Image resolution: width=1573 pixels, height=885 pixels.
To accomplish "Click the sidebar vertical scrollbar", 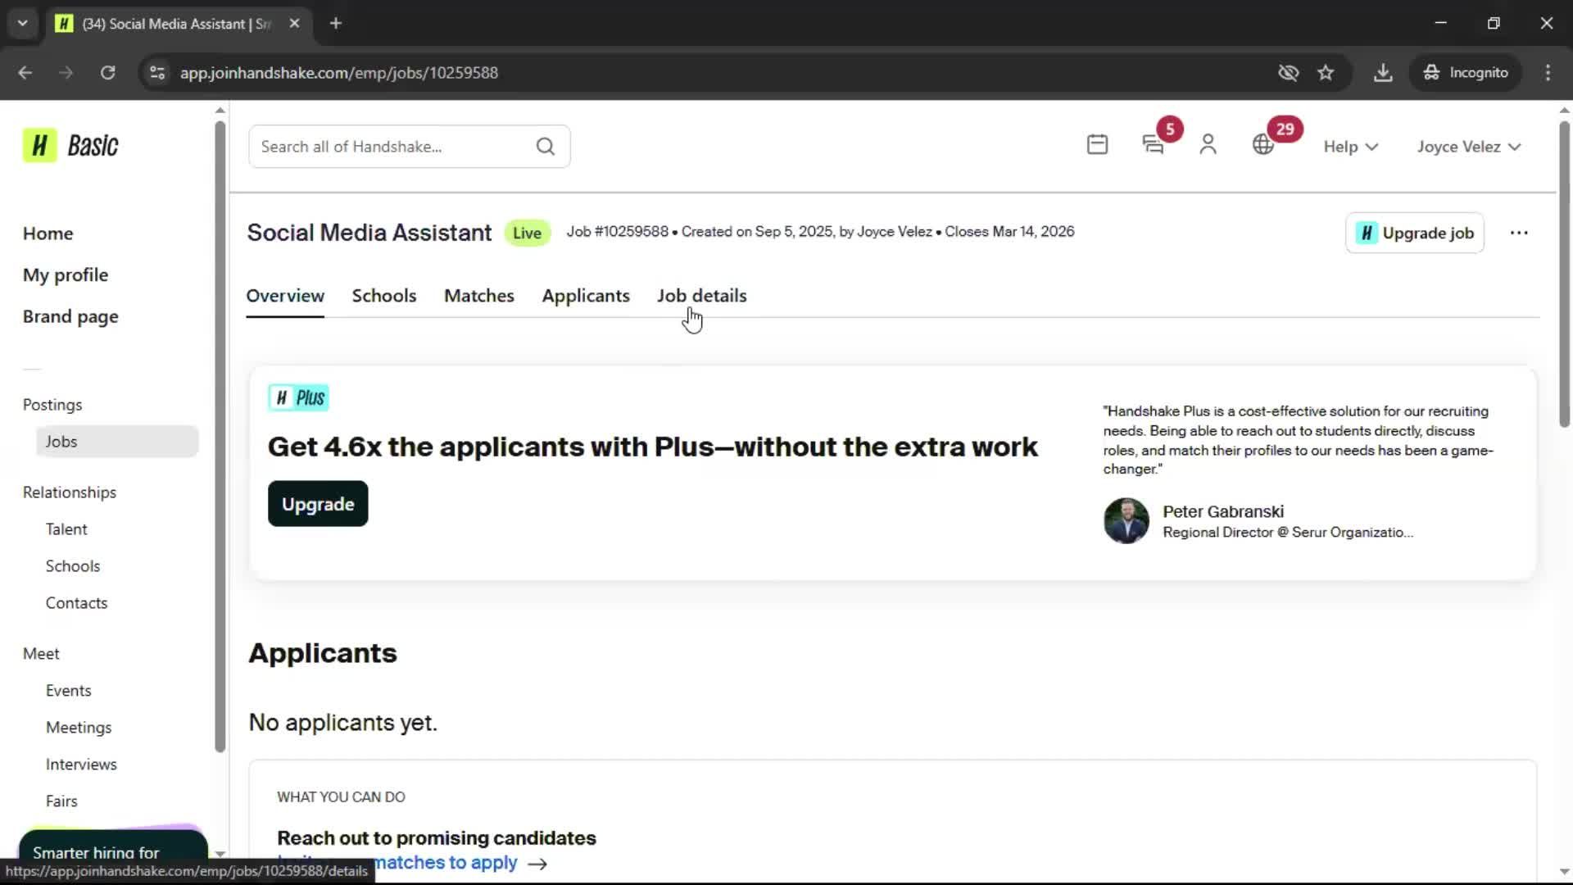I will point(220,436).
